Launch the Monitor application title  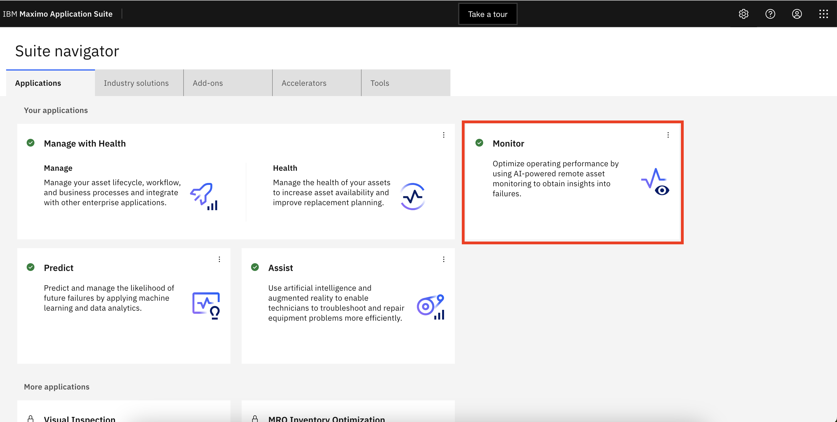coord(508,144)
